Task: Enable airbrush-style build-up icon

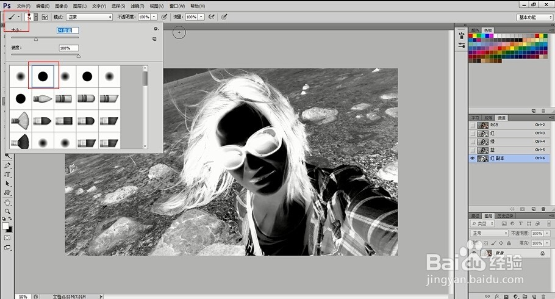Action: point(212,16)
